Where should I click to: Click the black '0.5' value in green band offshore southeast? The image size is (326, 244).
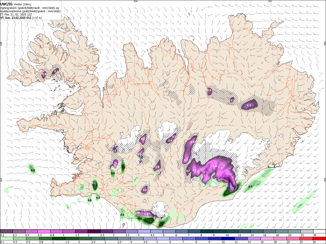pyautogui.click(x=250, y=187)
